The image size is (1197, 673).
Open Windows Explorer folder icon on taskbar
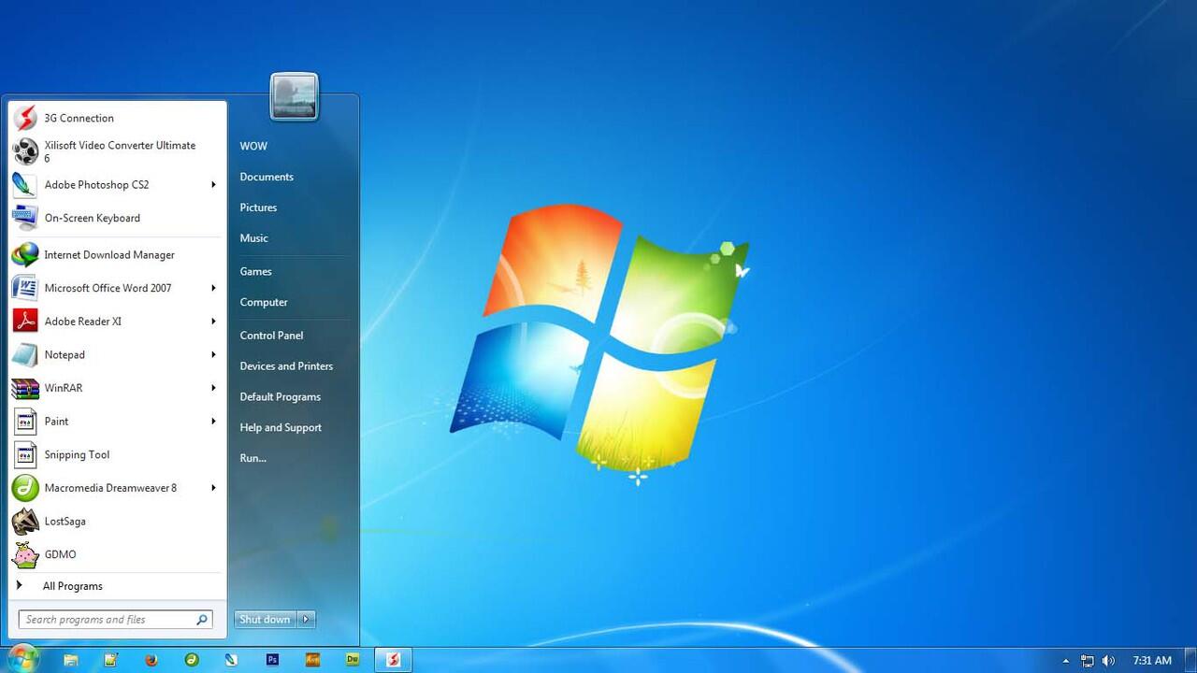pyautogui.click(x=71, y=659)
